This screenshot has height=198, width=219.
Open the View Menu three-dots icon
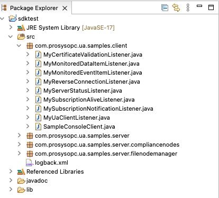coord(188,7)
